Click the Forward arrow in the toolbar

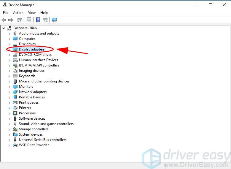pyautogui.click(x=11, y=20)
